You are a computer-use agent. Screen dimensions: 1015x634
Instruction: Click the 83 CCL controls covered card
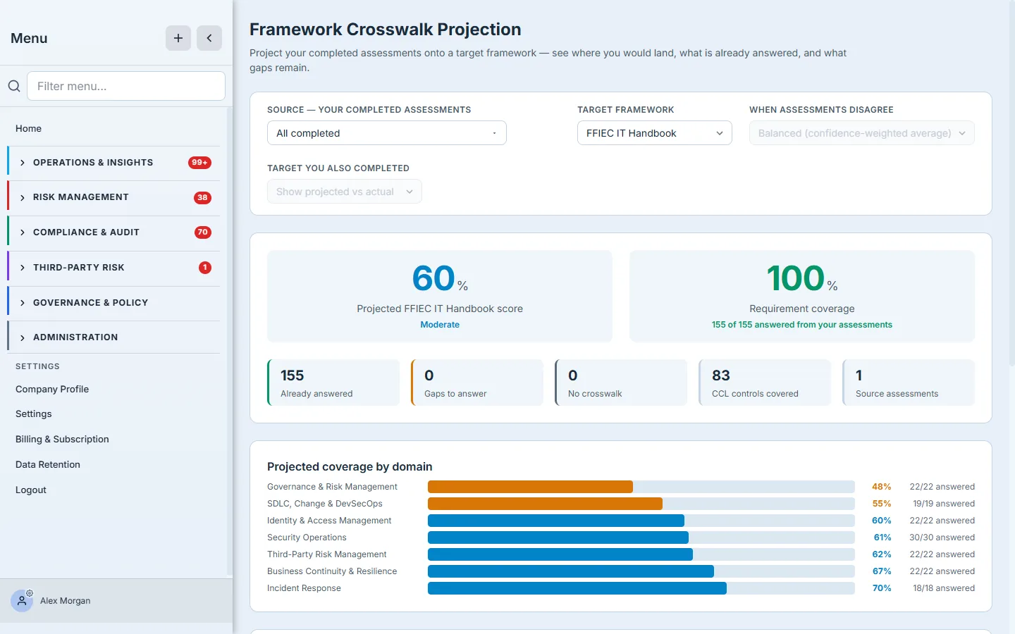765,383
